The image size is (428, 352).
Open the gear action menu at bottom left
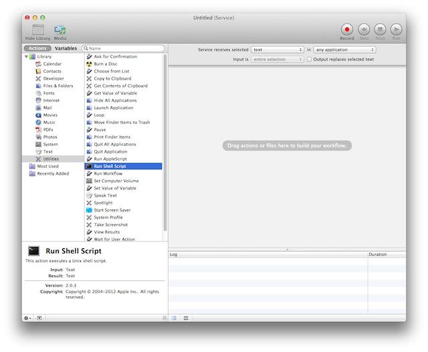click(x=27, y=318)
